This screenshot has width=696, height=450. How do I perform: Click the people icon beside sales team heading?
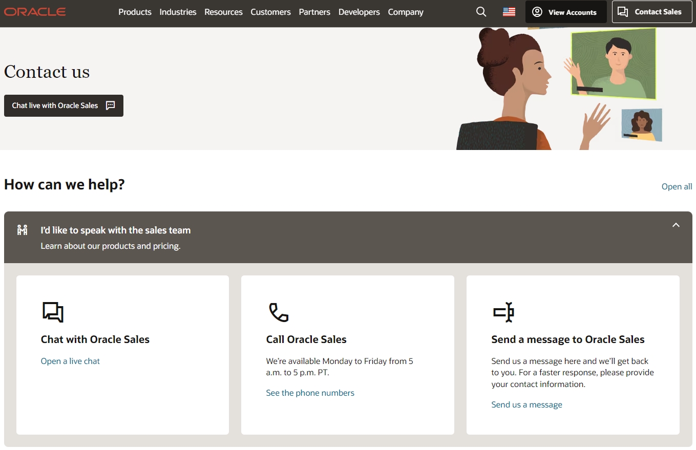pyautogui.click(x=22, y=230)
